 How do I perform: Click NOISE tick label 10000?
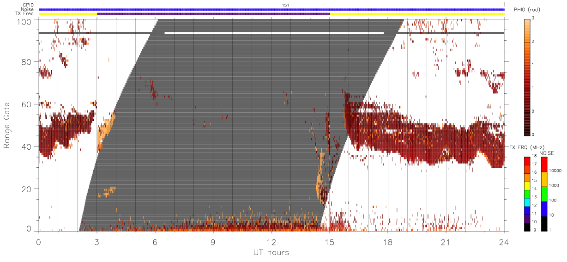(x=555, y=171)
